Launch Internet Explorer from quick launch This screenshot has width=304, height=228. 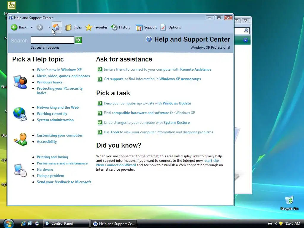23,224
